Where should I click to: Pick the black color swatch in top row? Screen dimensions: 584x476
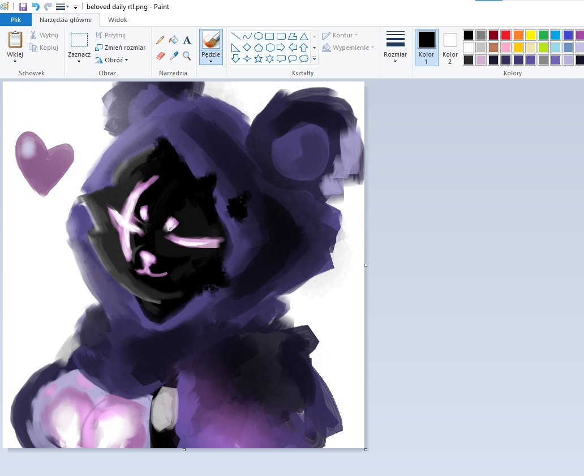click(469, 35)
